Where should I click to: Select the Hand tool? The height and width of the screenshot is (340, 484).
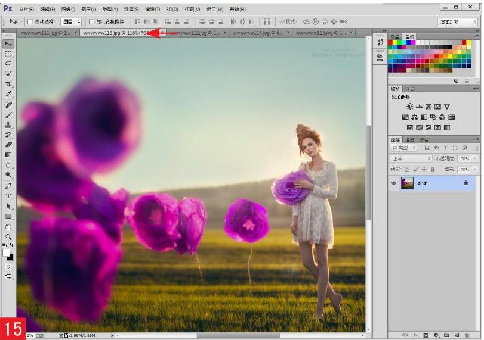click(8, 227)
